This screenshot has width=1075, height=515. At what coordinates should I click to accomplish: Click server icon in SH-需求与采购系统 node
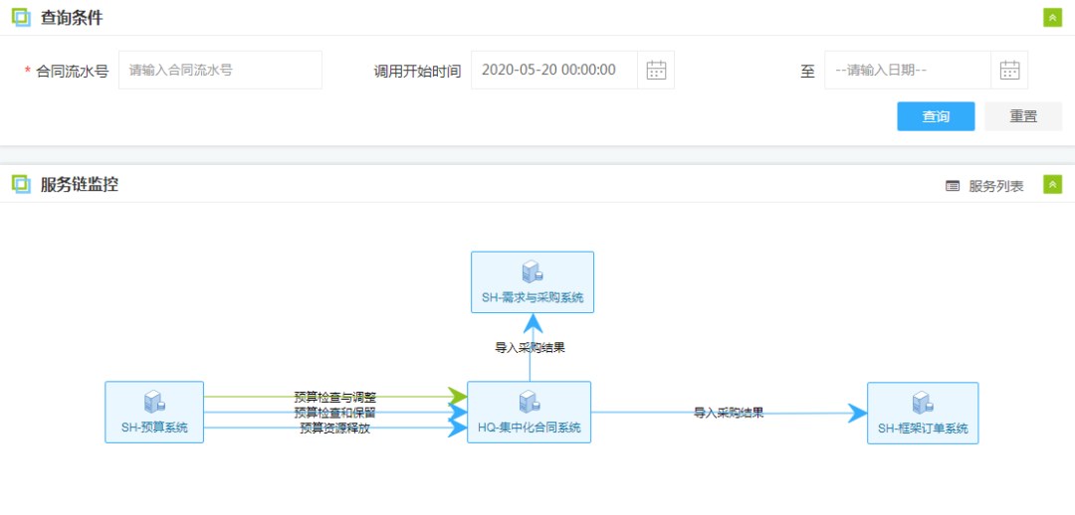click(532, 271)
